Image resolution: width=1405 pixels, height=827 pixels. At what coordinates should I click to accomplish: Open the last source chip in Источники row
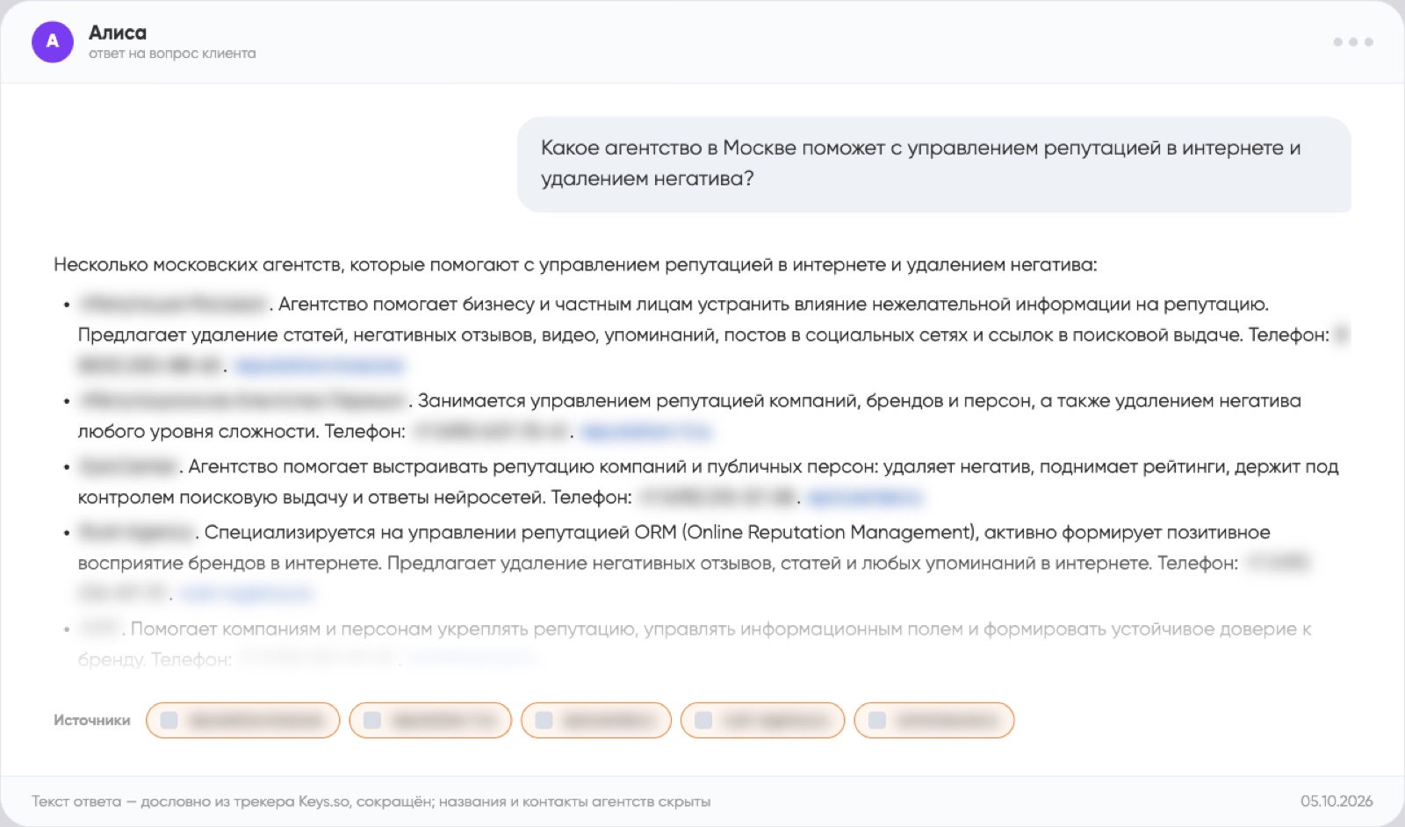tap(934, 721)
